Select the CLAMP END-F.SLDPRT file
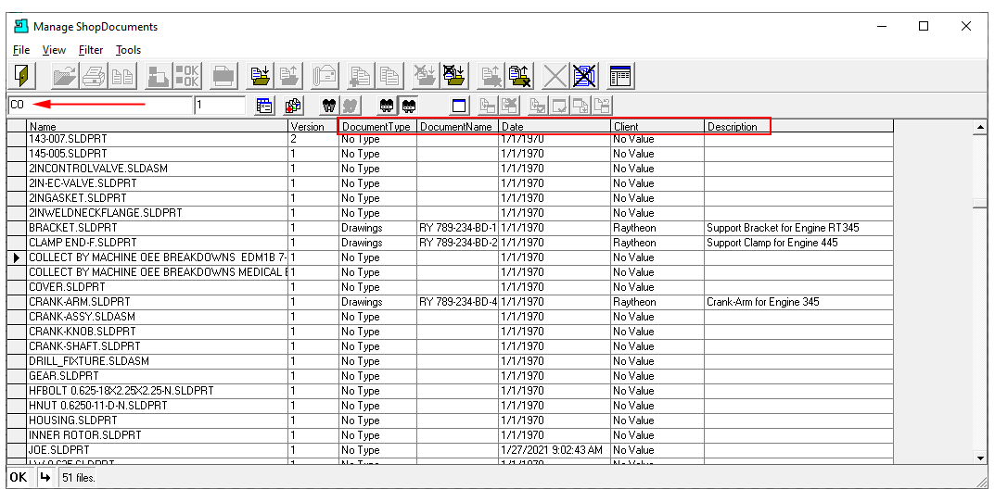The width and height of the screenshot is (995, 502). (x=83, y=242)
